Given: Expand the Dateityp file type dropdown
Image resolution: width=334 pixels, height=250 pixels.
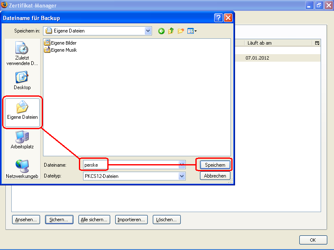Looking at the screenshot, I should coord(181,175).
